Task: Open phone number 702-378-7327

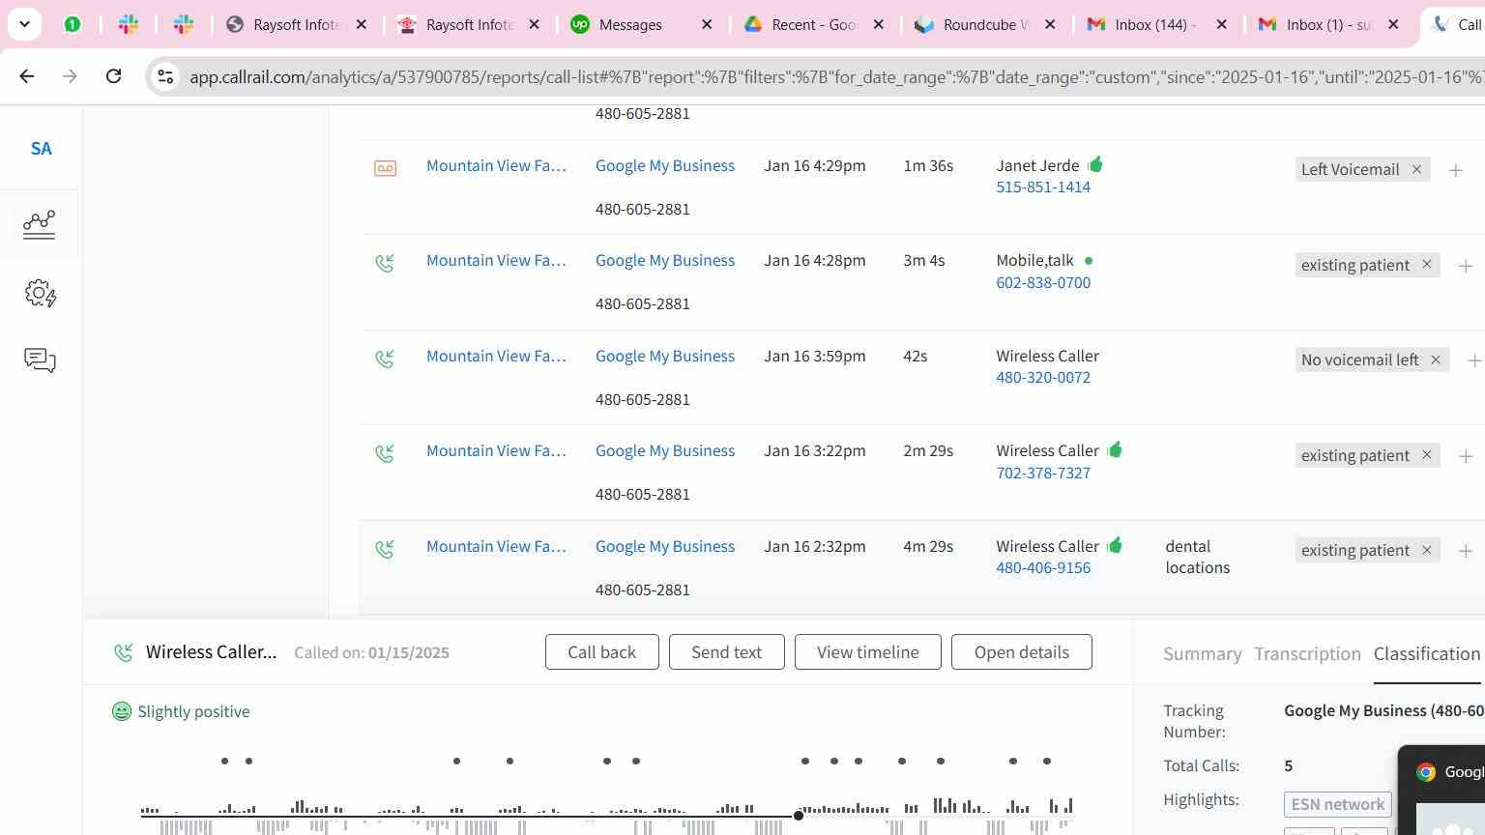Action: 1043,474
